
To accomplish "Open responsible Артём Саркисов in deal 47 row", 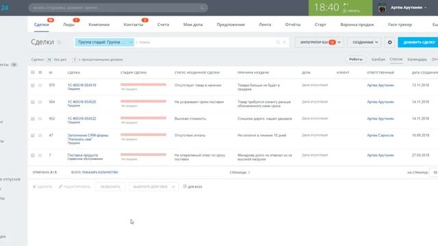I will coord(381,135).
